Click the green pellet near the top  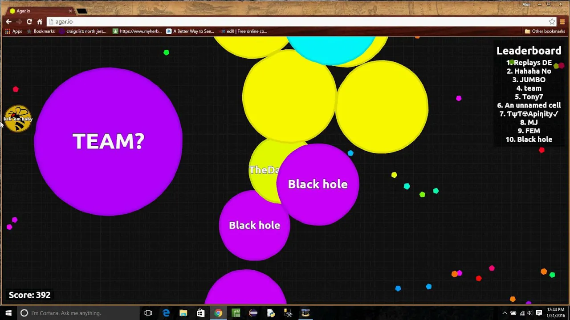[x=166, y=52]
